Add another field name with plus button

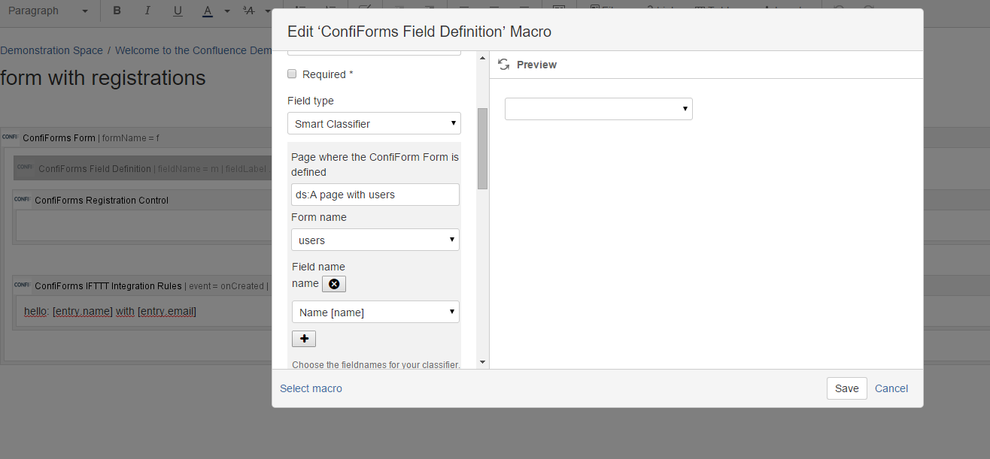coord(304,339)
